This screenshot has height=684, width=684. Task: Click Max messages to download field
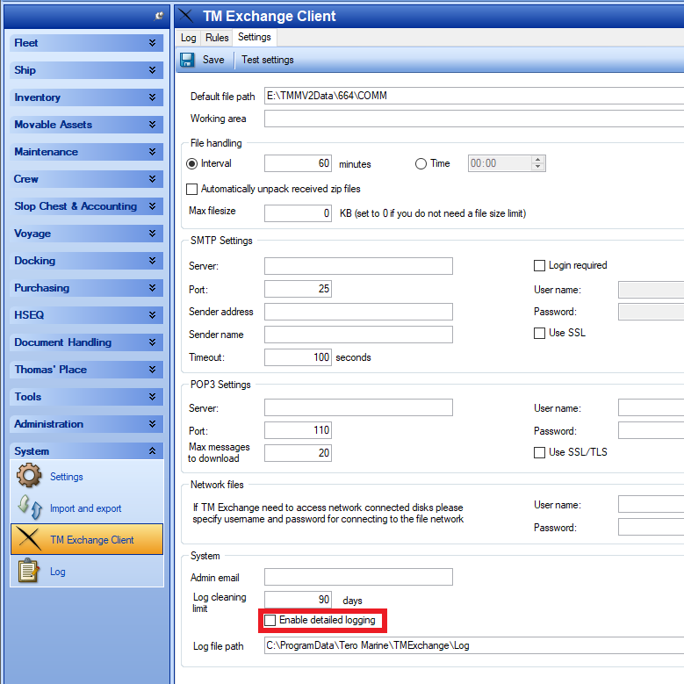point(298,453)
